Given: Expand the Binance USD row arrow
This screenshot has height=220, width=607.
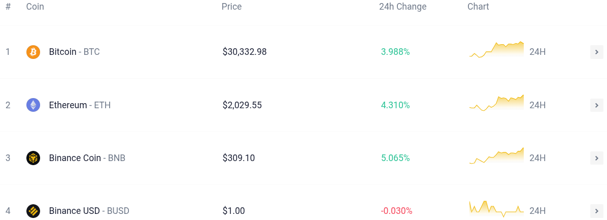Looking at the screenshot, I should [x=596, y=211].
